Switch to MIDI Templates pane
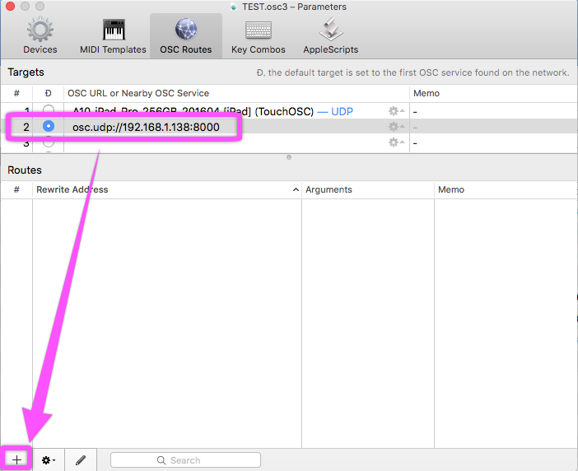The width and height of the screenshot is (578, 471). (113, 35)
